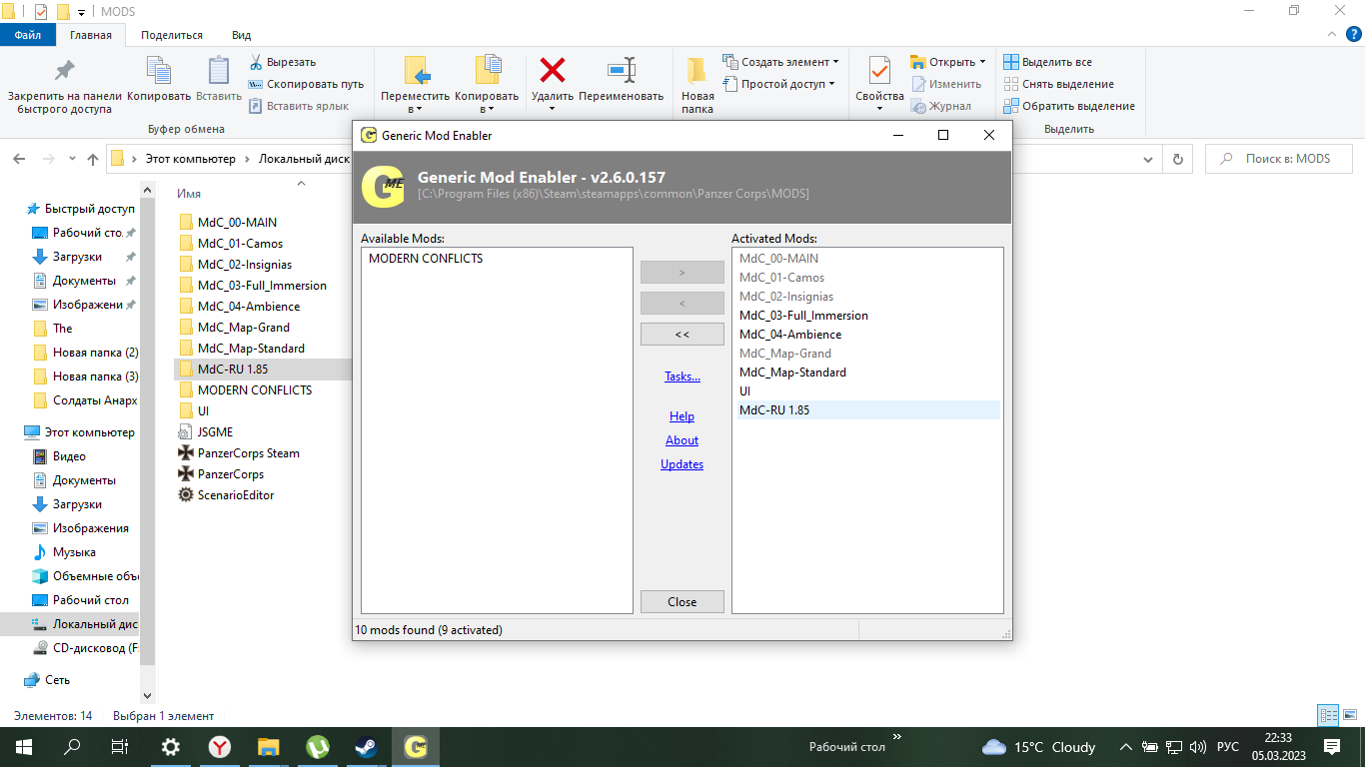Viewport: 1365px width, 767px height.
Task: Expand the Create item (Создать элемент) dropdown
Action: click(835, 62)
